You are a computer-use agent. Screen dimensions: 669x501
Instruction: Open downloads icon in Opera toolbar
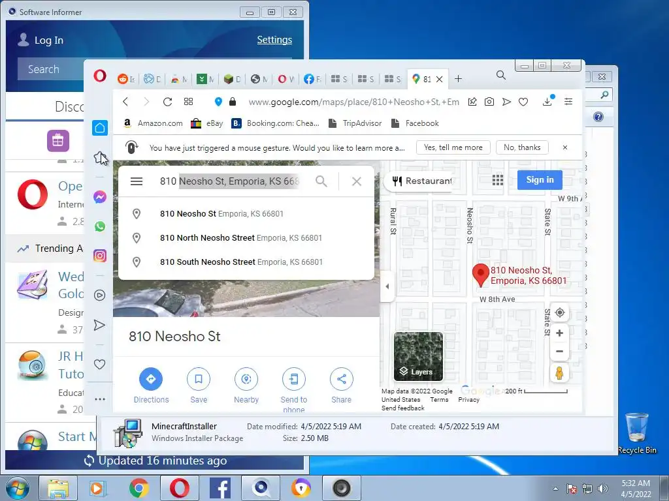[x=547, y=101]
